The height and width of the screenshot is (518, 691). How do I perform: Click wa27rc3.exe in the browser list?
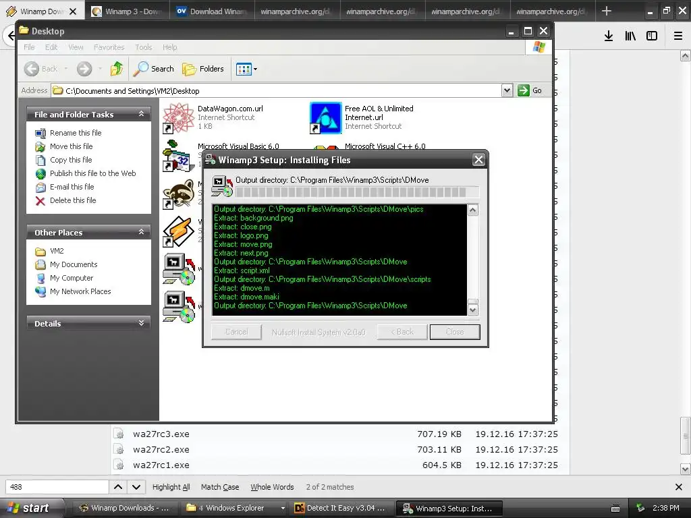161,434
